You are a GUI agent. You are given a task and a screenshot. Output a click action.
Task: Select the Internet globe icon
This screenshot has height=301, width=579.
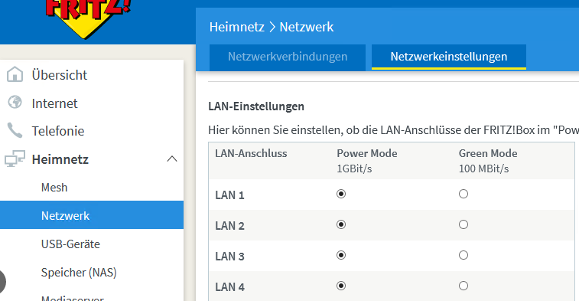(x=15, y=103)
